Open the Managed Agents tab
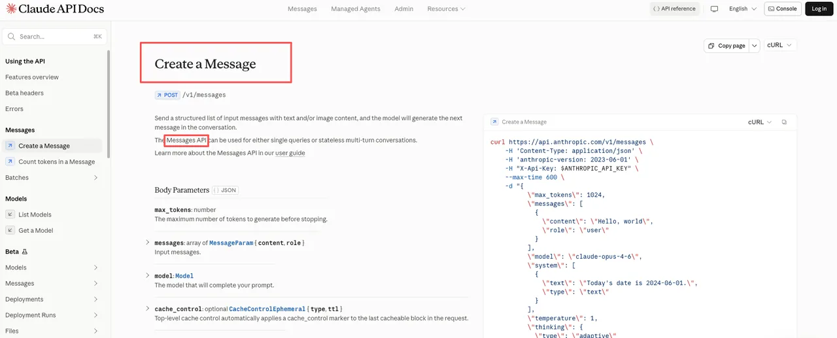Screen dimensions: 837x338 (356, 9)
